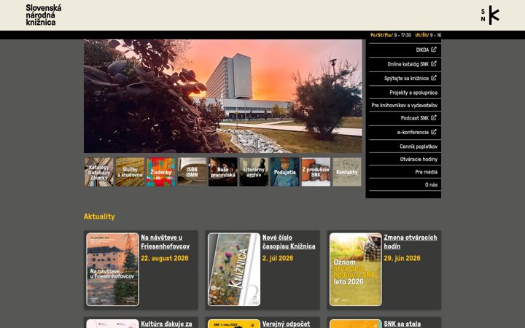The width and height of the screenshot is (525, 328).
Task: Click external-link icon next to Online katalóg SNK
Action: point(434,63)
